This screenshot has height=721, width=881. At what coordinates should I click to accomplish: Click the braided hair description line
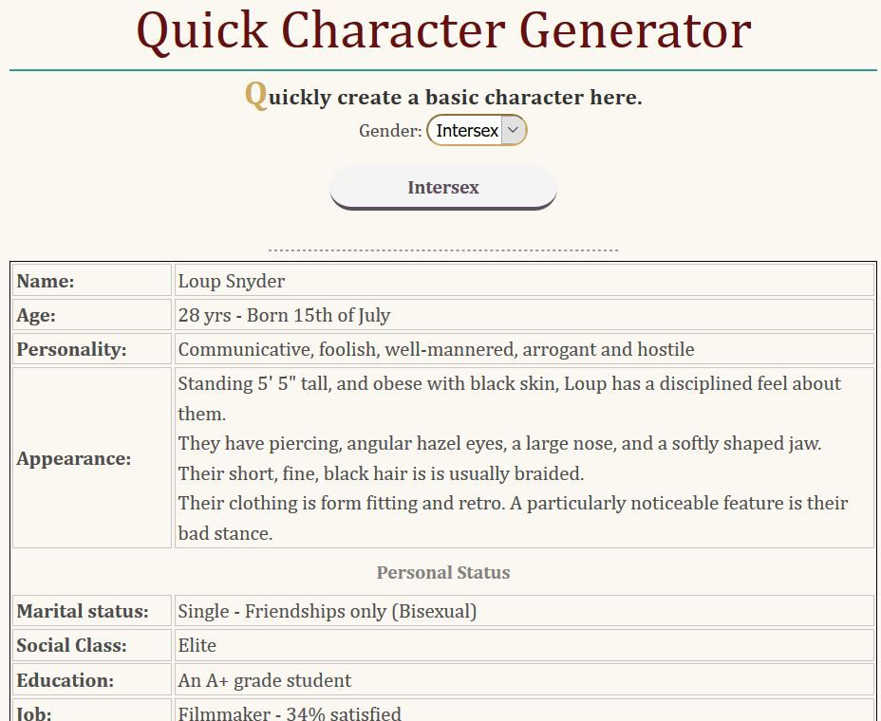[381, 473]
